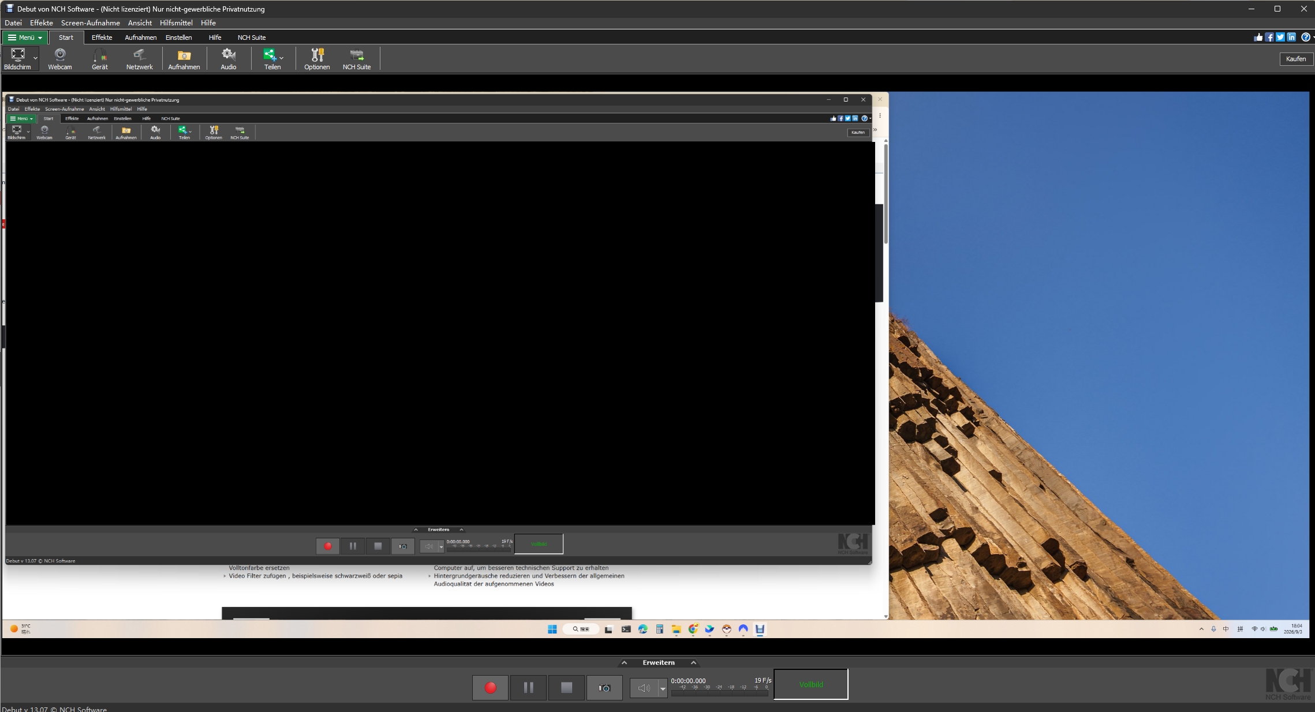Click the Facebook icon in main window header
Viewport: 1315px width, 712px height.
pos(1269,38)
